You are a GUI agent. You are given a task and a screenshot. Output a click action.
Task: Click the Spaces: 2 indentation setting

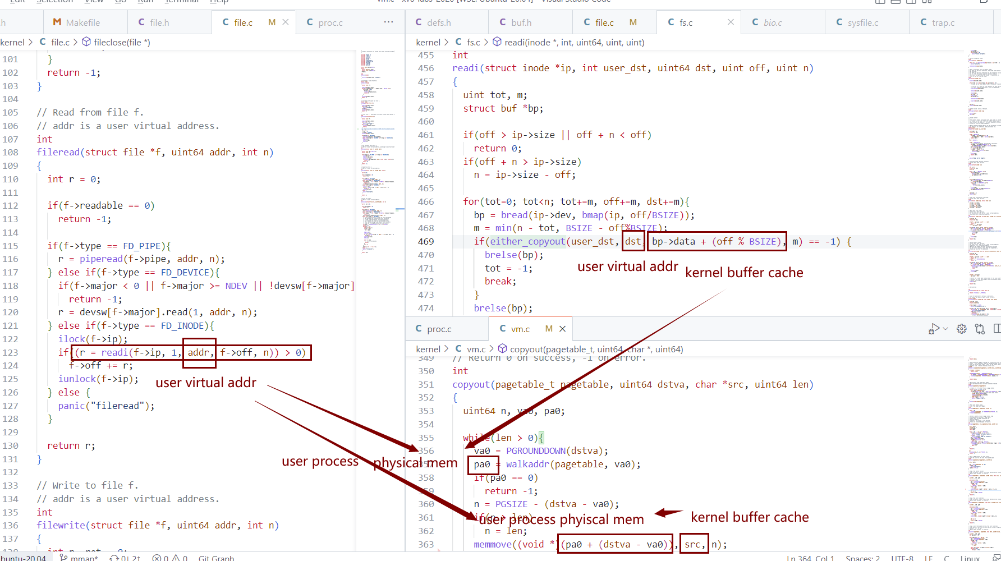(862, 558)
